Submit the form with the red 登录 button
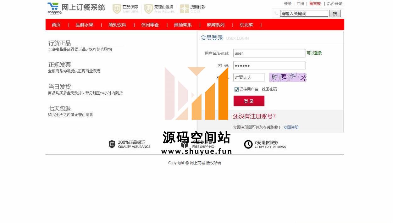393x223 pixels. pos(249,101)
